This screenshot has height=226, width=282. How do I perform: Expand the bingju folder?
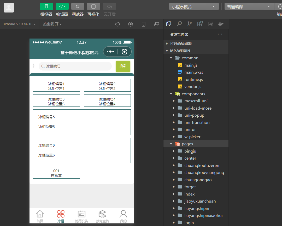(x=196, y=151)
